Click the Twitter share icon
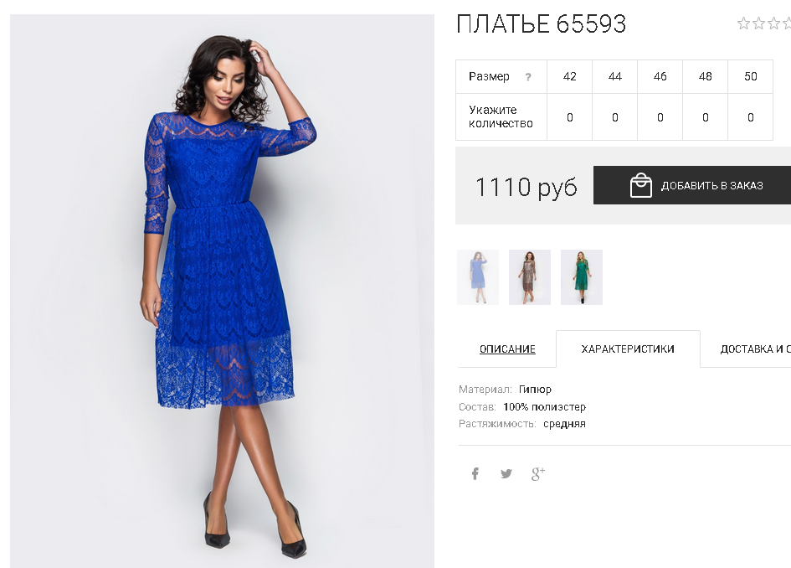This screenshot has height=568, width=791. point(506,473)
